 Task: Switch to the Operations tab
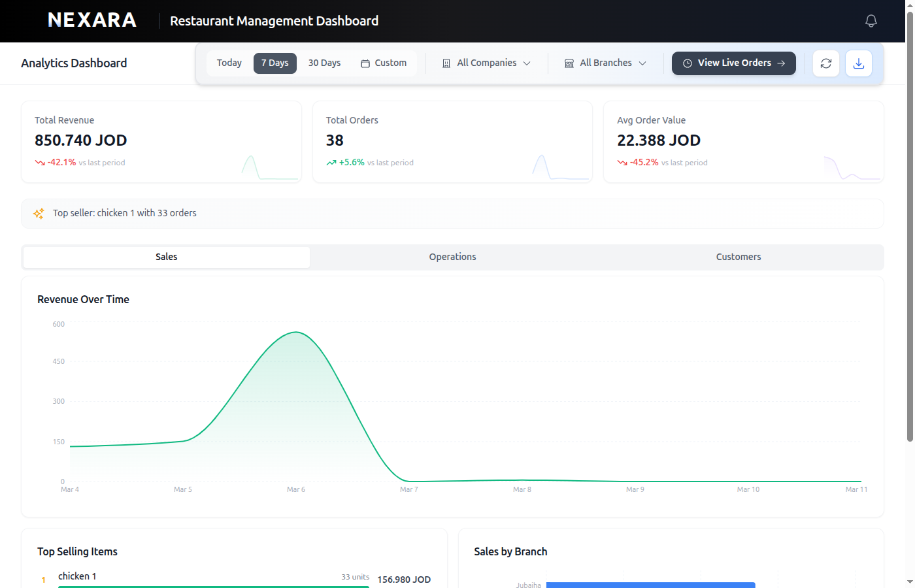[x=452, y=257]
